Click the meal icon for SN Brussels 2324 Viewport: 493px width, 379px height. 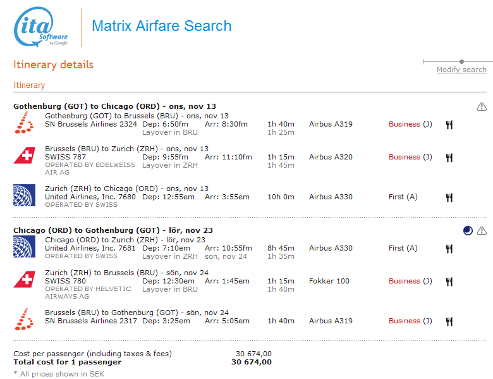(449, 125)
